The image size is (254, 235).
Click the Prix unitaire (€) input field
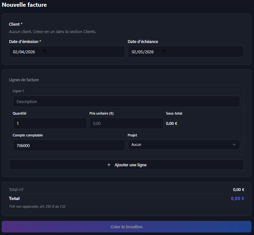(126, 123)
